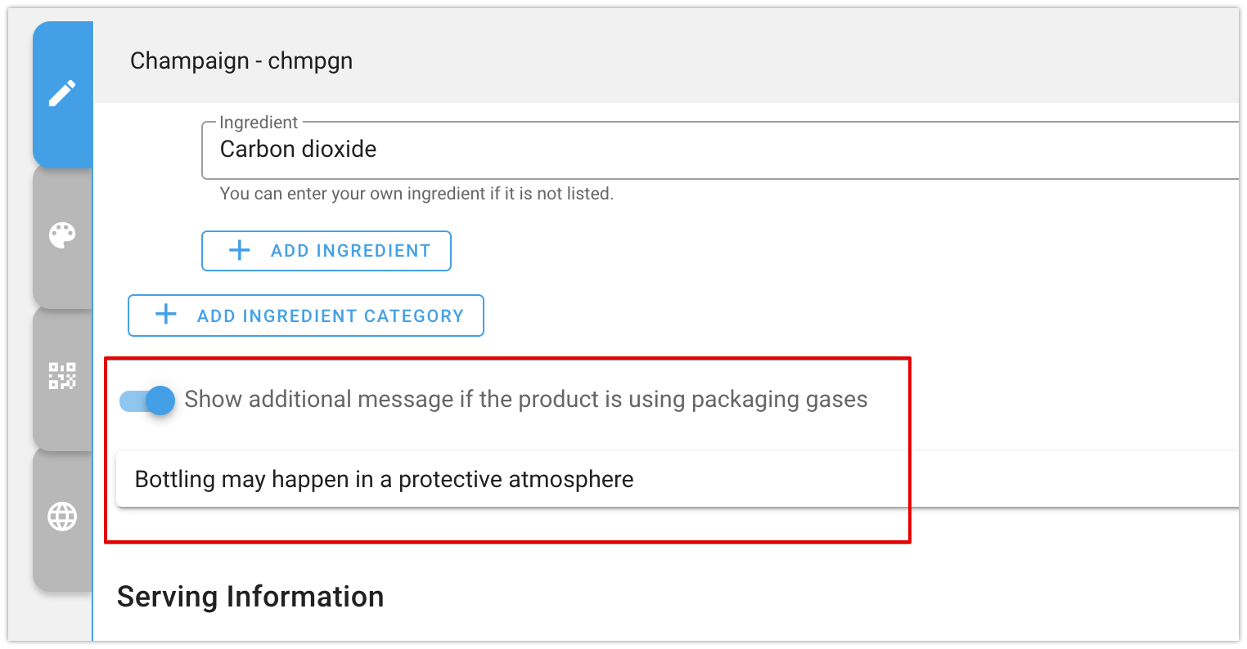Click the 'Champaign - chmpgn' product title
This screenshot has width=1247, height=649.
(x=241, y=61)
